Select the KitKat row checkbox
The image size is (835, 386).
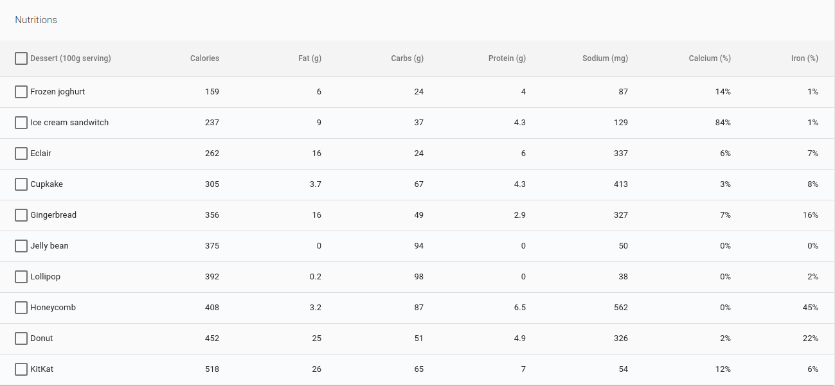click(x=21, y=369)
